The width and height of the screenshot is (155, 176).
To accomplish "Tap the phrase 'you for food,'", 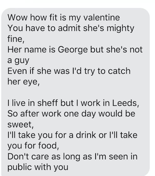I will 33,146.
